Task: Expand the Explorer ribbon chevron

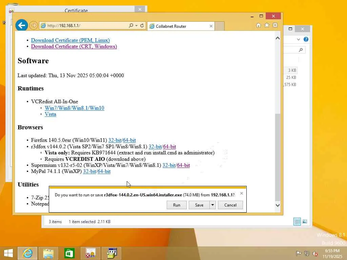Action: point(299,39)
